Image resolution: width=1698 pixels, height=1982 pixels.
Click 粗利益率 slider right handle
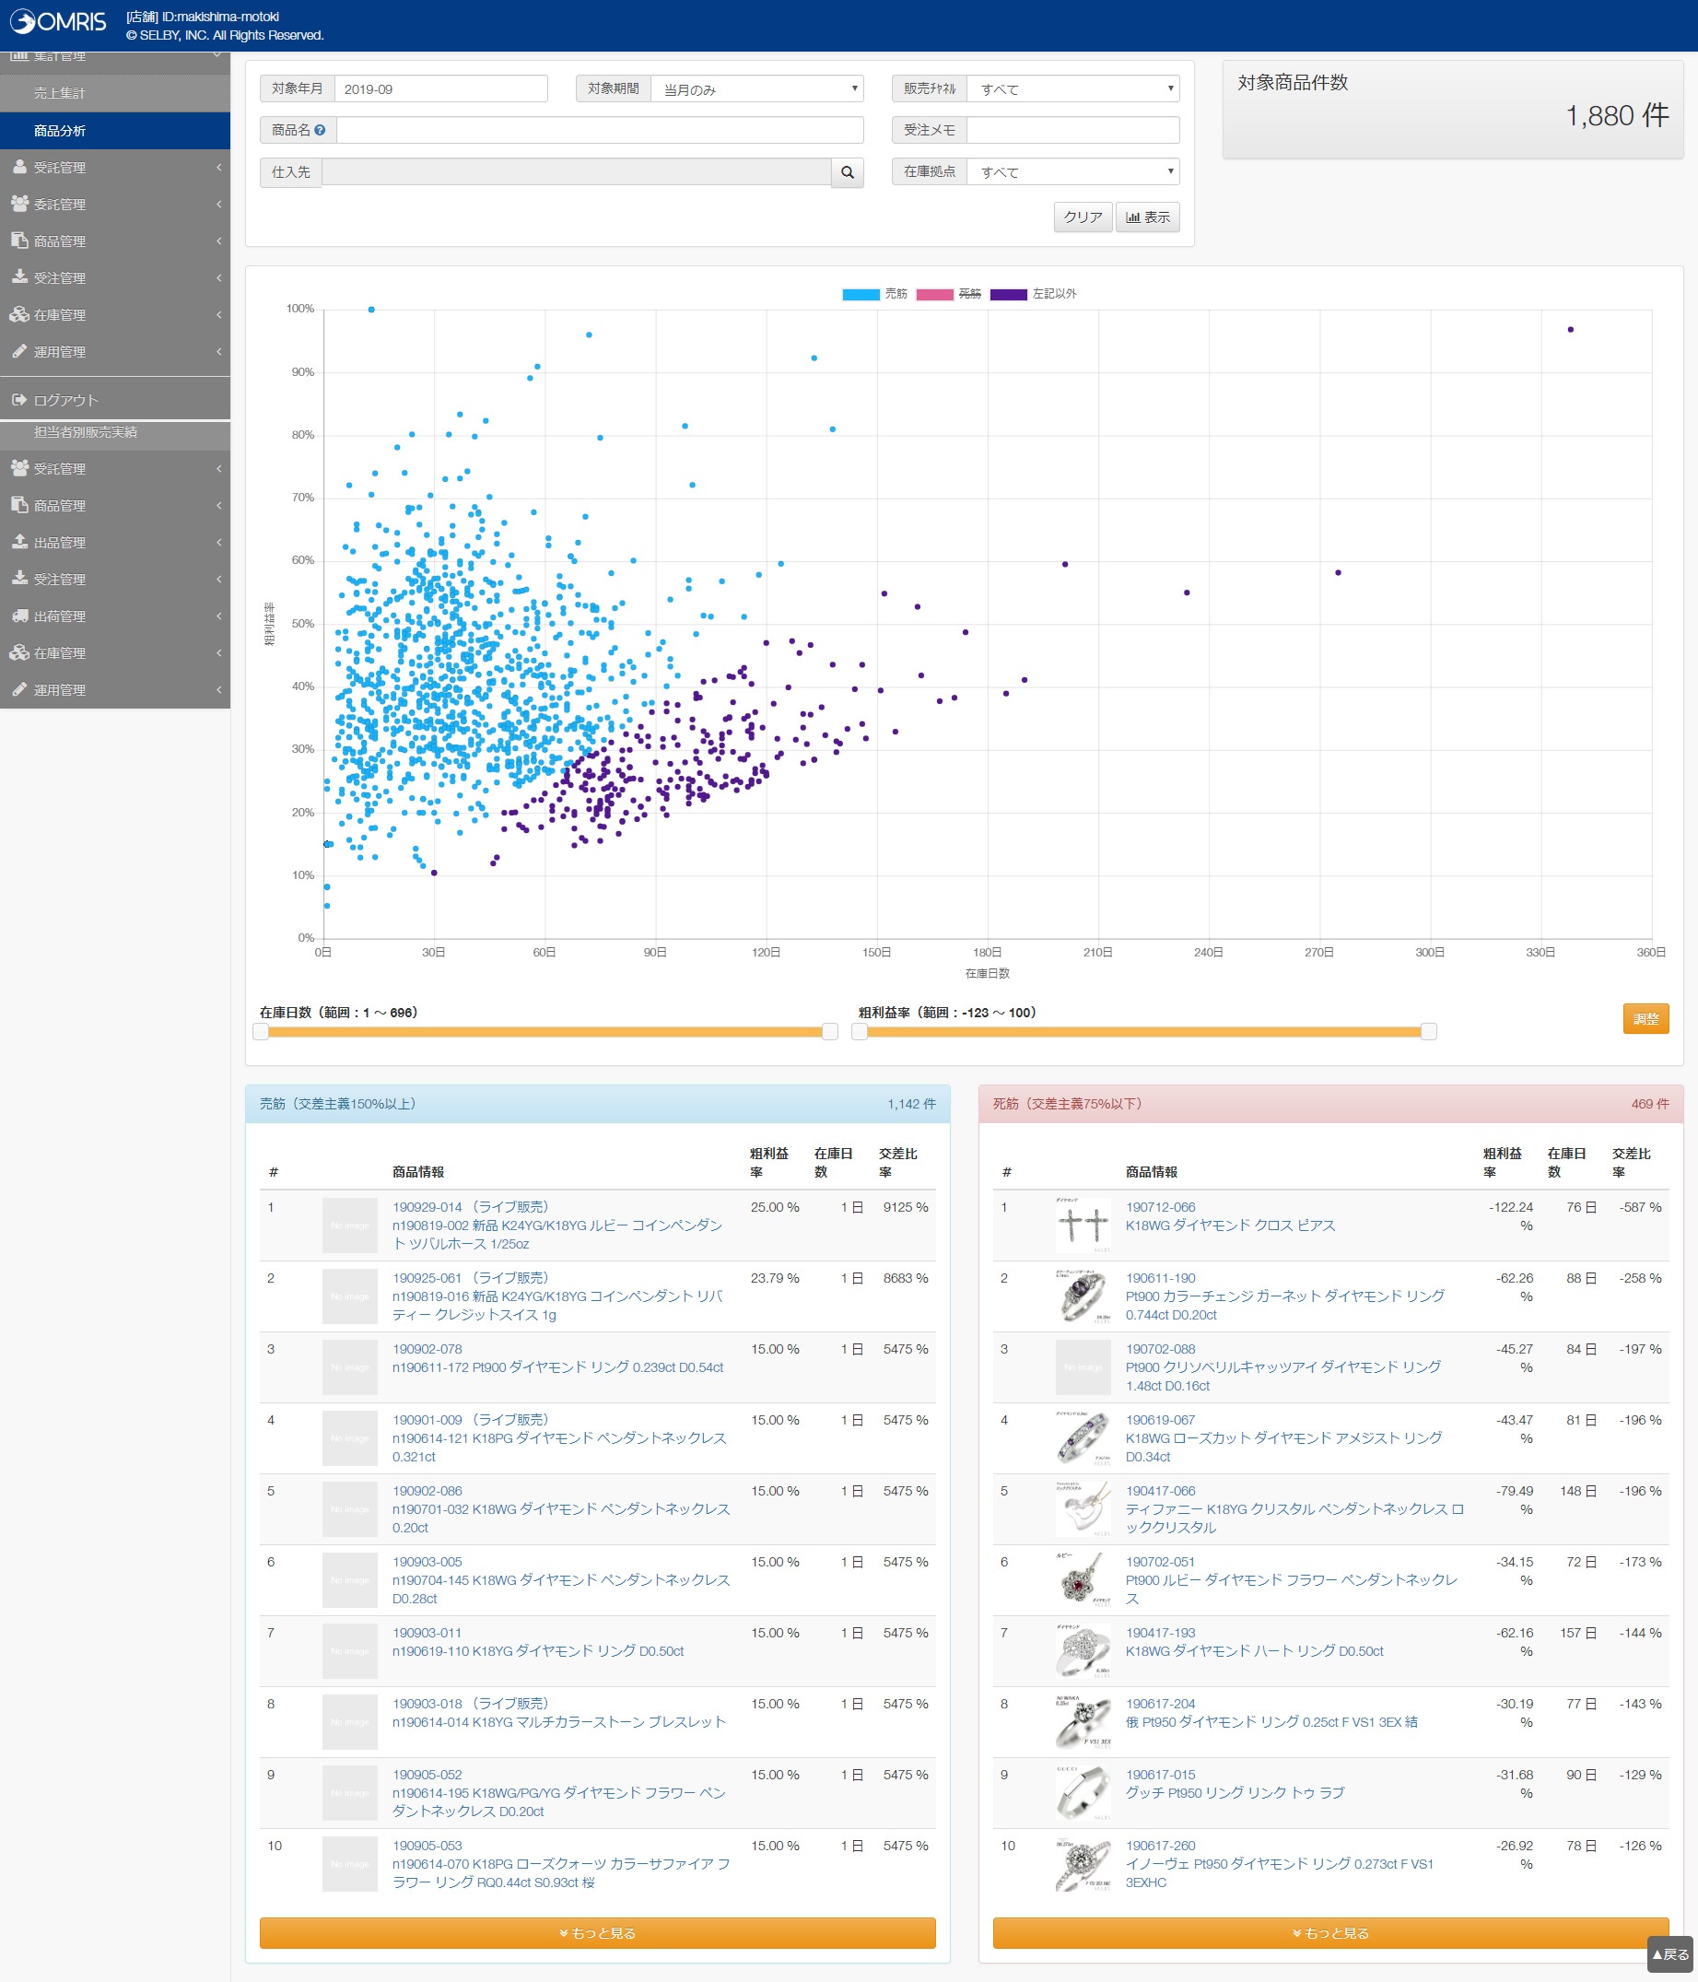tap(1428, 1031)
